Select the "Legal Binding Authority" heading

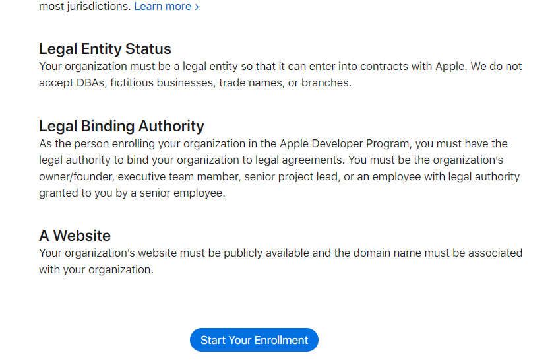121,126
